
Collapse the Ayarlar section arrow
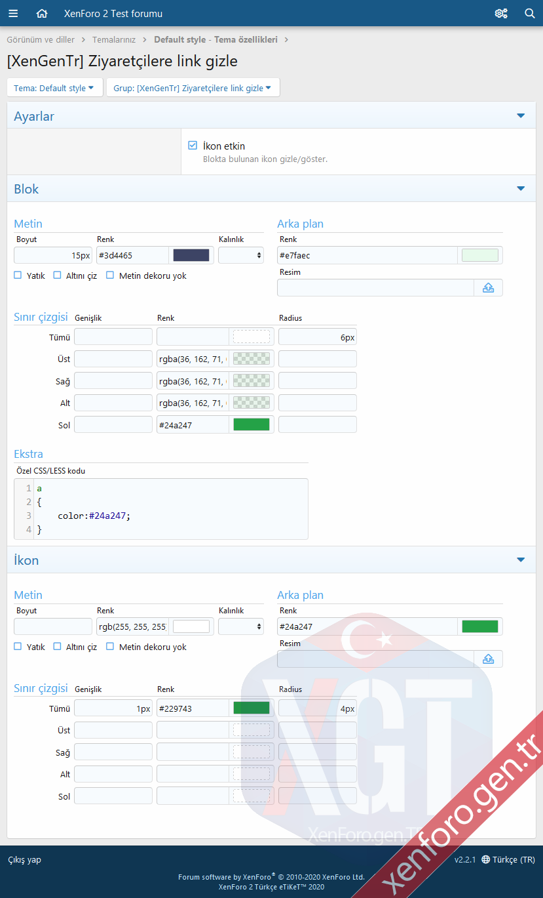pyautogui.click(x=521, y=116)
